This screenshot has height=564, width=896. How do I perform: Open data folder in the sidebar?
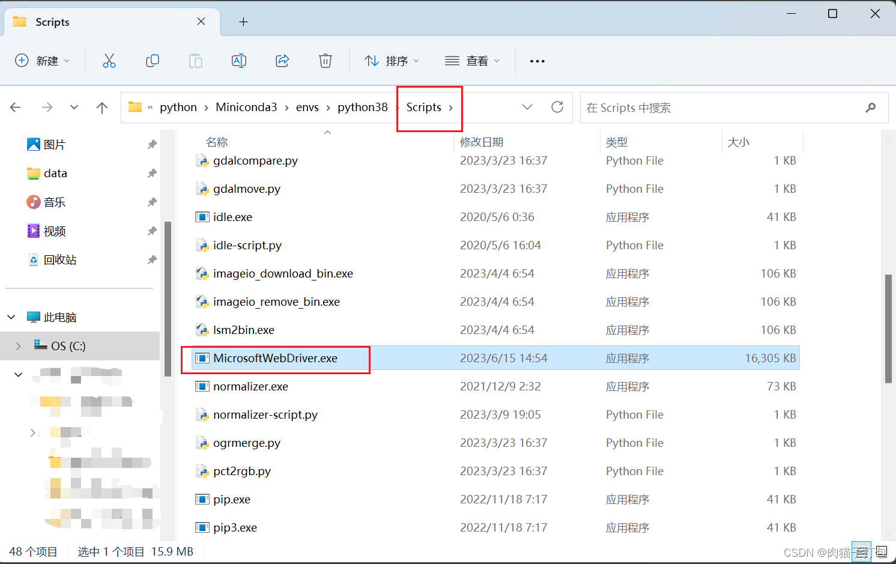[x=55, y=173]
